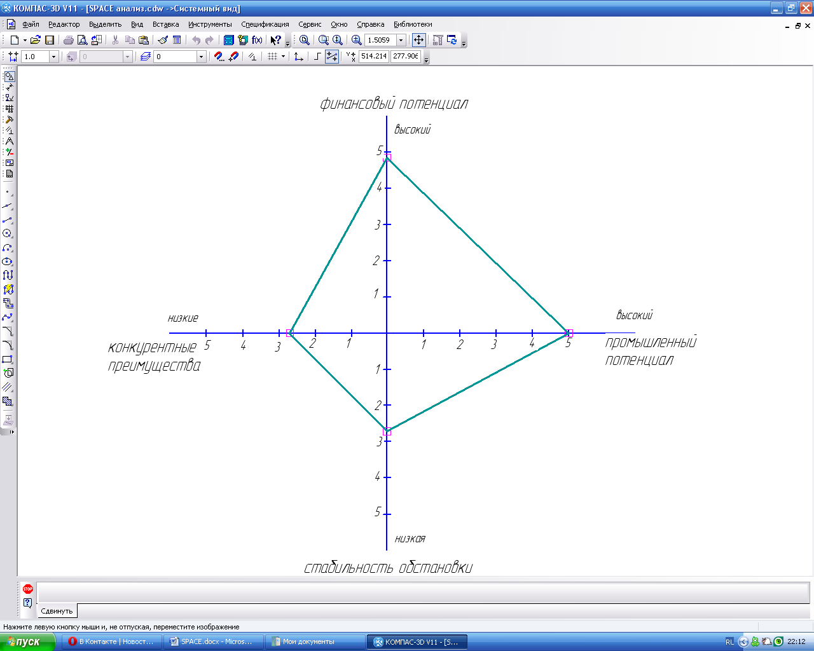Click the Сдвинуть tab in property panel

57,611
